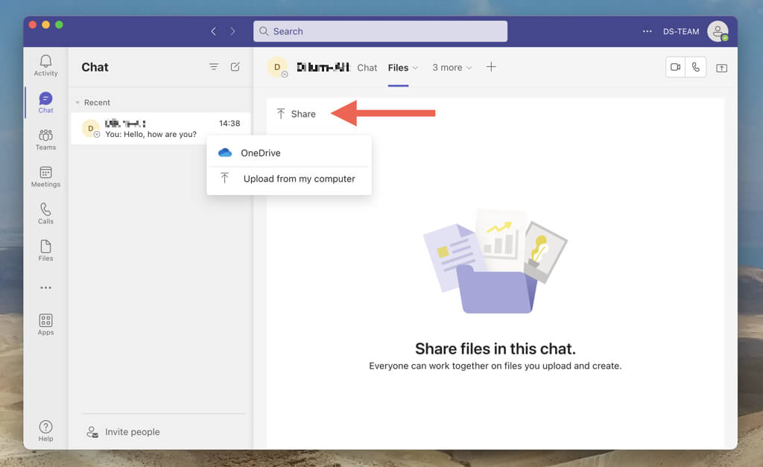Image resolution: width=763 pixels, height=467 pixels.
Task: Choose Upload from my computer
Action: (x=289, y=179)
